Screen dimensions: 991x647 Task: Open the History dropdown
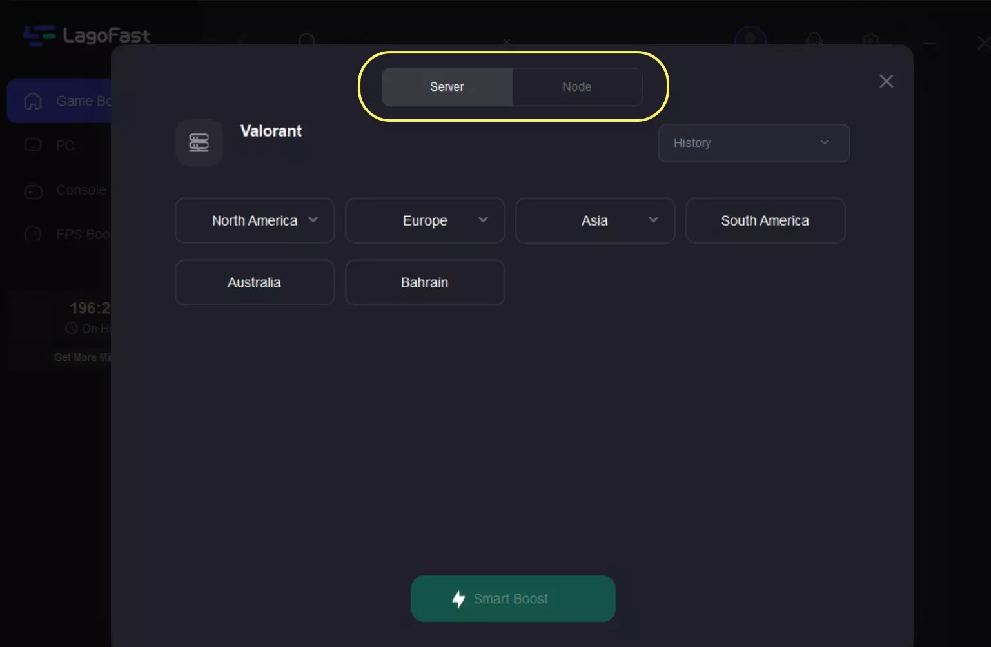point(753,143)
